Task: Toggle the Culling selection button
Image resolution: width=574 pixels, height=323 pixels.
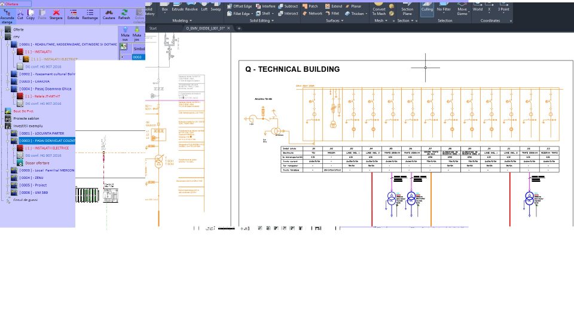Action: [427, 9]
